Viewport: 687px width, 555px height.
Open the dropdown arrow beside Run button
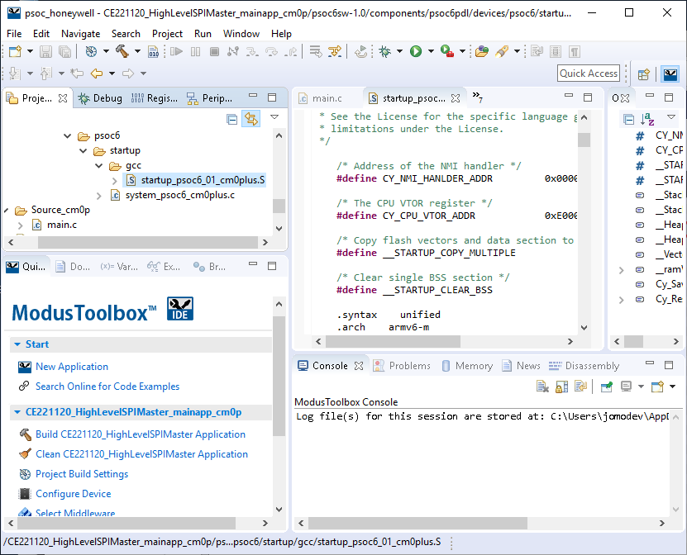coord(430,51)
